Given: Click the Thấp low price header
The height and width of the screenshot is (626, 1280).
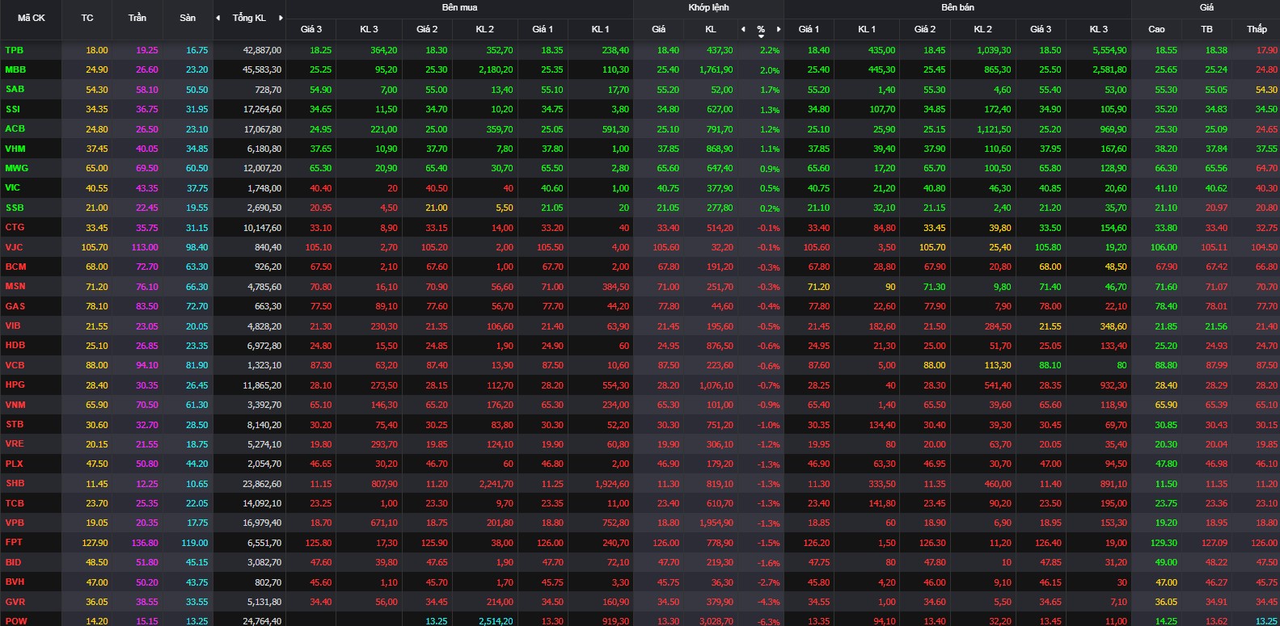Looking at the screenshot, I should click(1257, 29).
